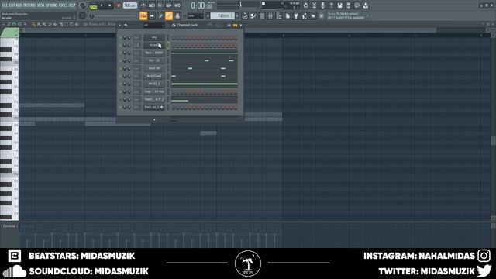Viewport: 496px width, 279px height.
Task: Toggle Channel rack step/piano roll view icon
Action: coord(235,25)
